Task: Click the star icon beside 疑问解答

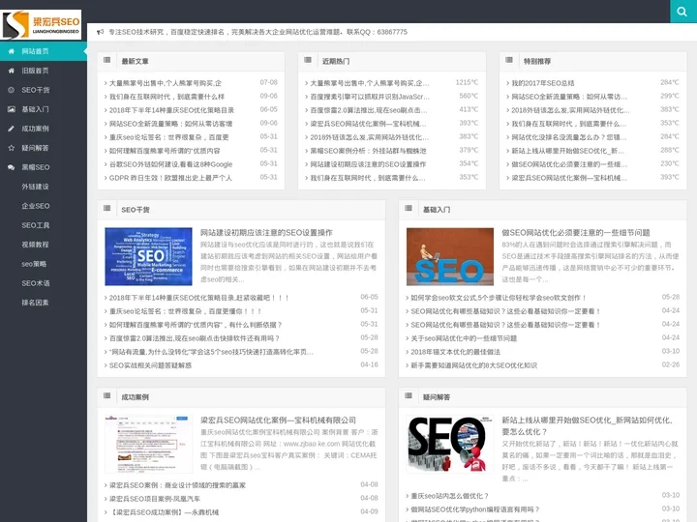Action: [x=12, y=148]
